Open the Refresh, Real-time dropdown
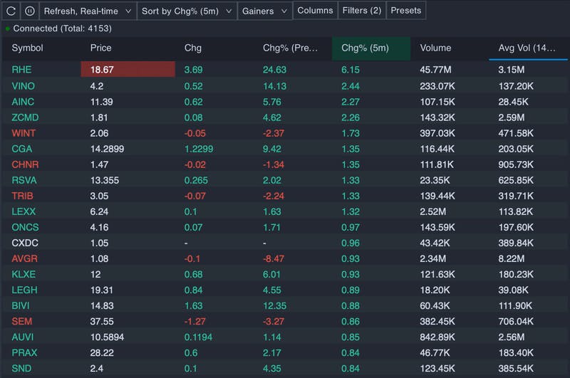 [88, 11]
